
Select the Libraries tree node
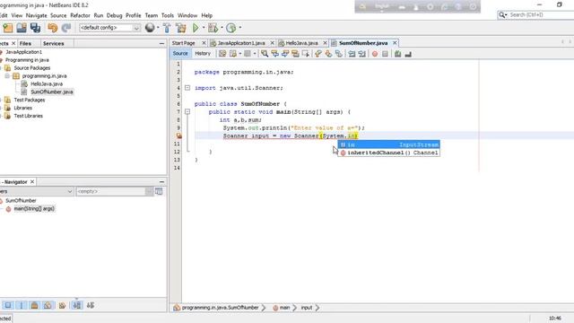click(22, 108)
